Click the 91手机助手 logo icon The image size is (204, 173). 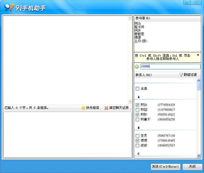tap(9, 7)
